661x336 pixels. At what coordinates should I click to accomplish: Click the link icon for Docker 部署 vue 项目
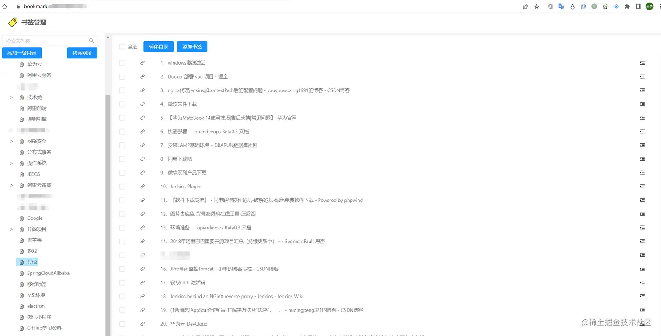point(143,76)
